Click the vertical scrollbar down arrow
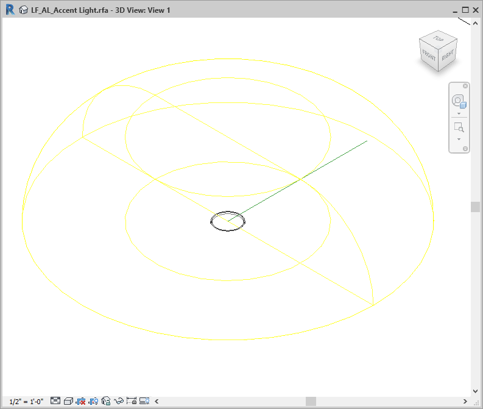 point(475,391)
